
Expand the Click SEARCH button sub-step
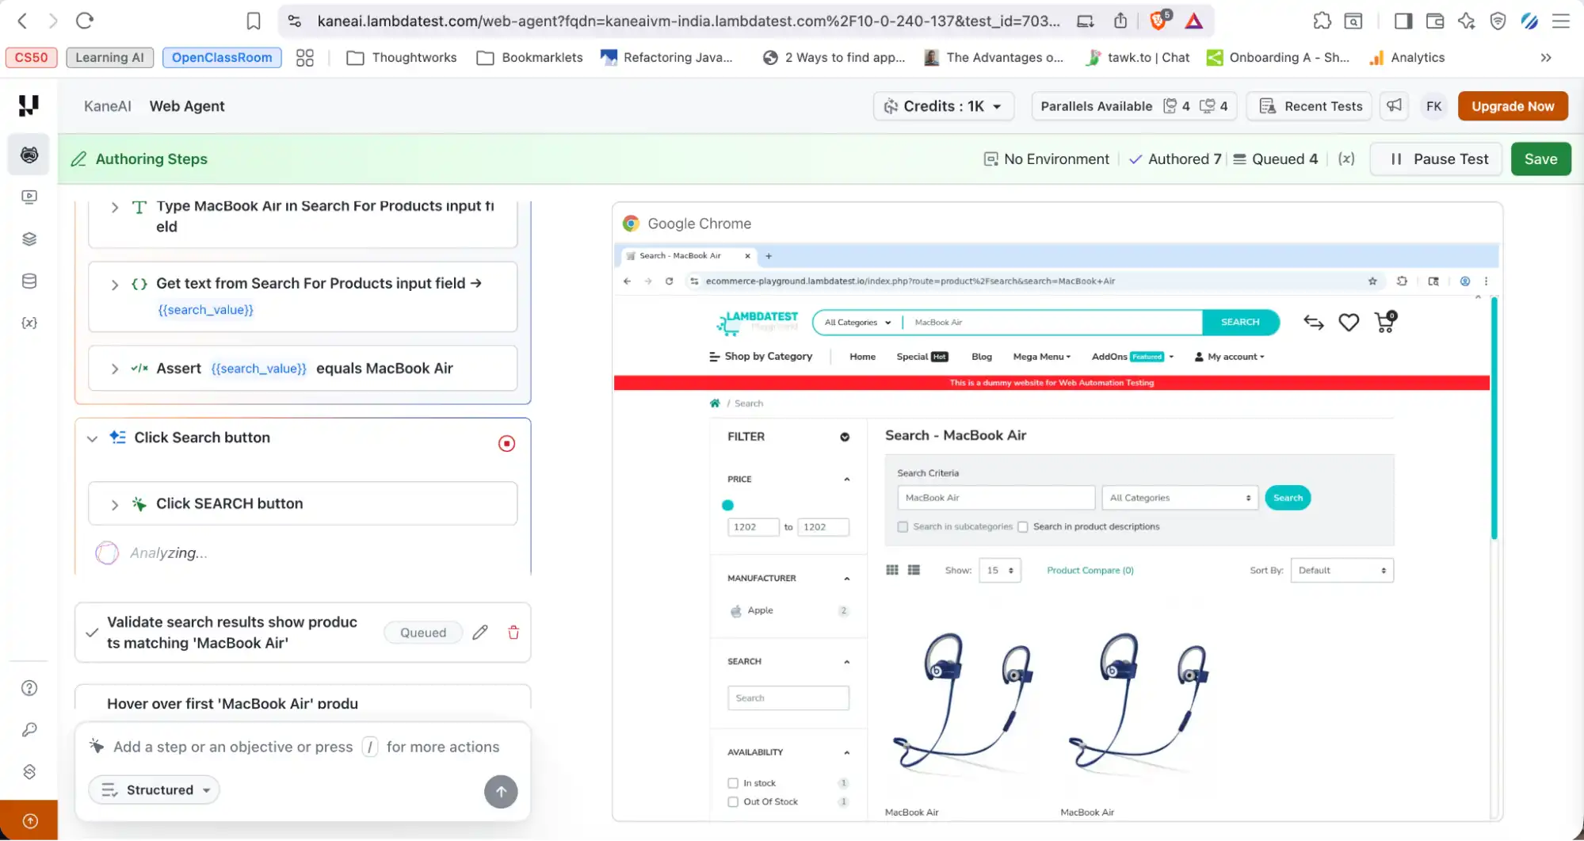[x=115, y=504]
